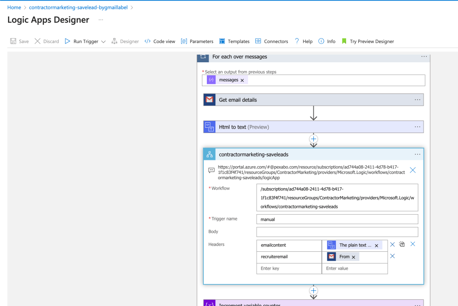The height and width of the screenshot is (306, 458).
Task: Remove the Headers parameter with outer X
Action: tap(412, 244)
